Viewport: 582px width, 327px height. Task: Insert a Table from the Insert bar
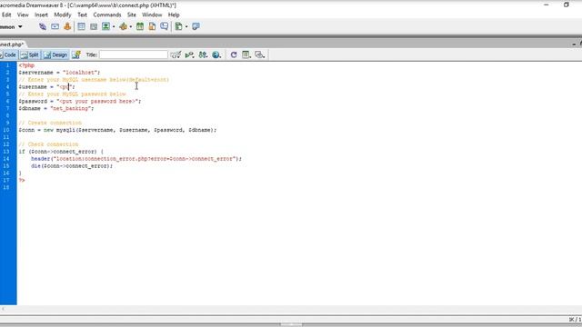(81, 26)
